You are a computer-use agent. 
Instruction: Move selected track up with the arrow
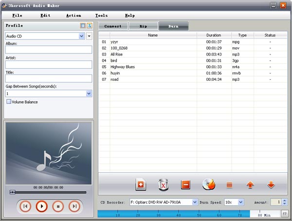250,185
